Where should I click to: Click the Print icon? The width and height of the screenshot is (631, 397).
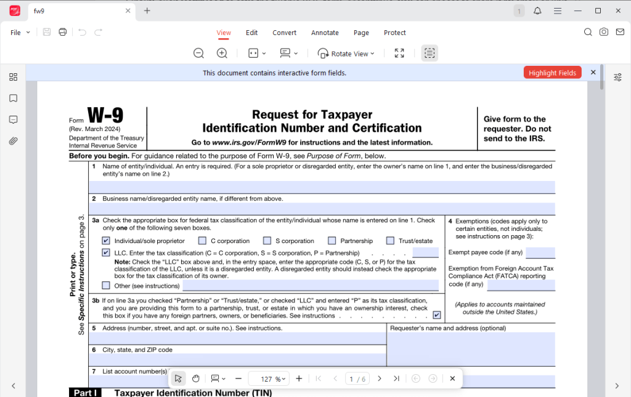pyautogui.click(x=62, y=32)
